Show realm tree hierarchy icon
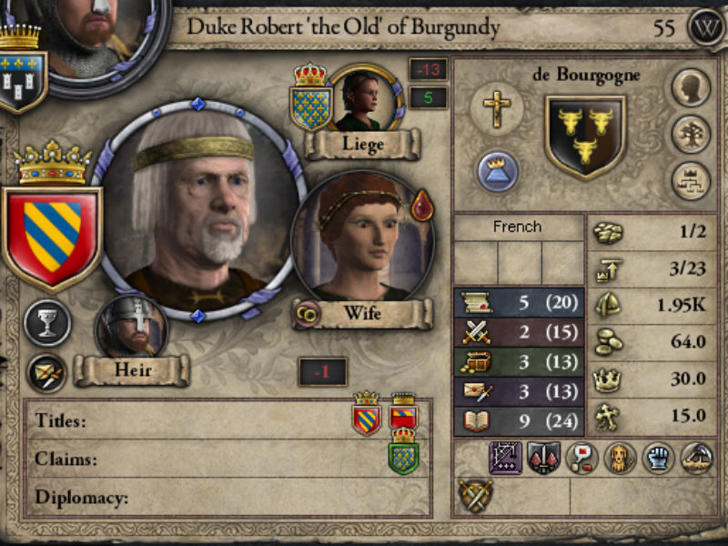728x546 pixels. 691,181
